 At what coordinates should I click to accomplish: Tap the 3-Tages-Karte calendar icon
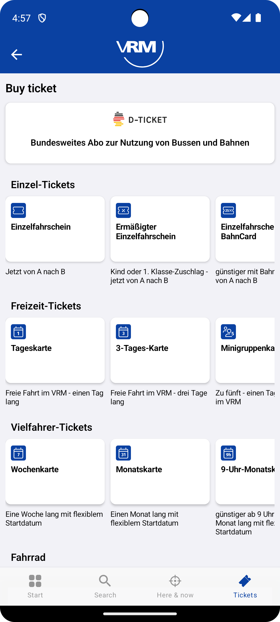click(123, 332)
